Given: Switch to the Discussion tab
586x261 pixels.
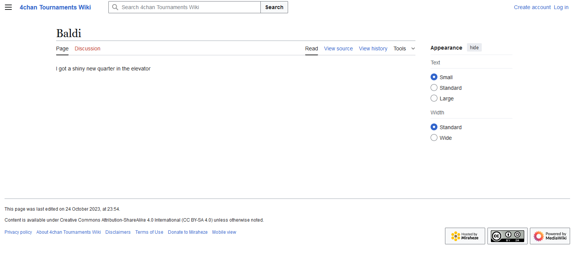Looking at the screenshot, I should pyautogui.click(x=88, y=48).
